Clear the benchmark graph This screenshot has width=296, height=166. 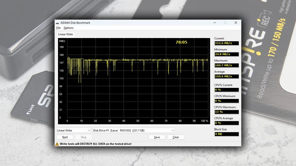click(x=176, y=137)
